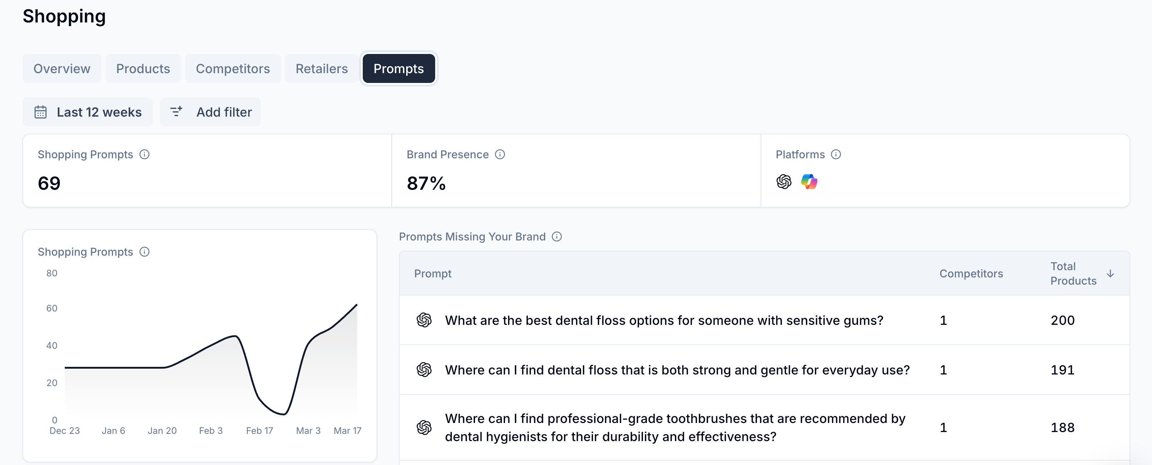
Task: Select the Prompts tab
Action: point(399,68)
